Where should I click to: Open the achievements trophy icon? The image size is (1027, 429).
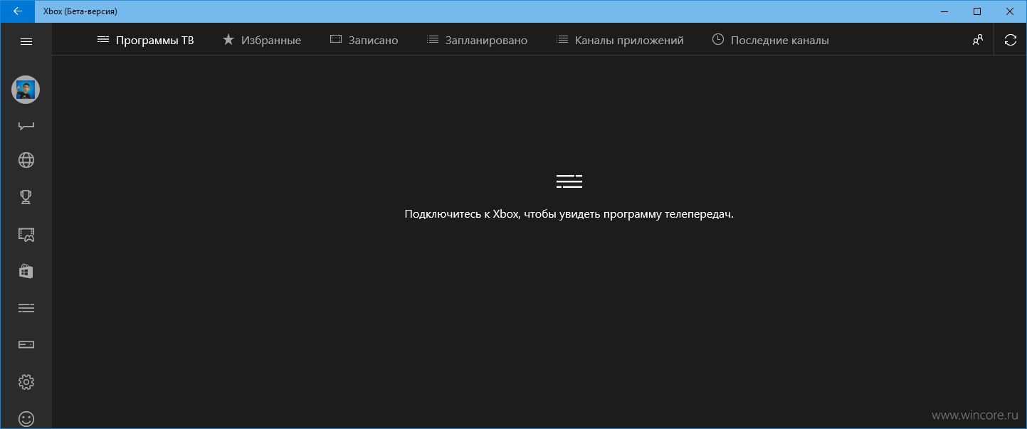coord(26,197)
